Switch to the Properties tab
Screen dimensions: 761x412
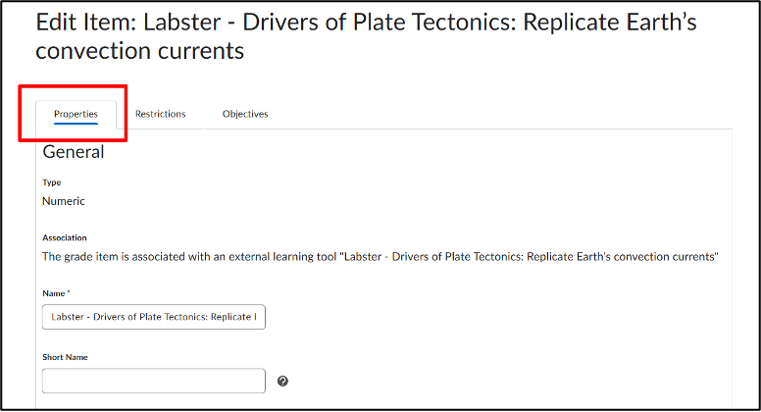point(76,114)
